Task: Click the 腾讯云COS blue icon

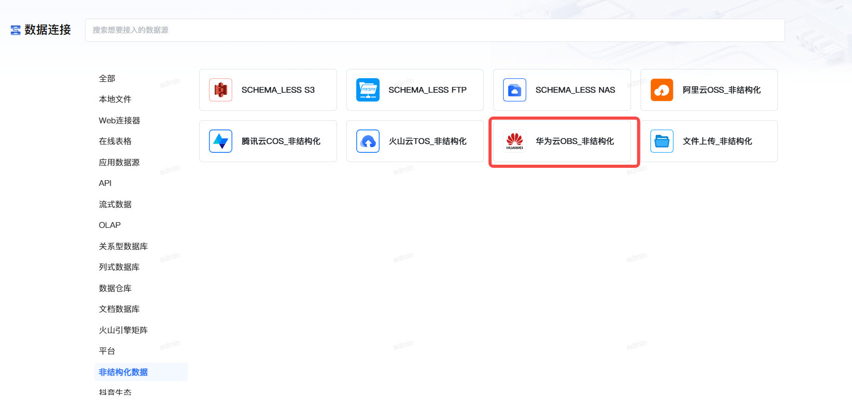Action: coord(221,141)
